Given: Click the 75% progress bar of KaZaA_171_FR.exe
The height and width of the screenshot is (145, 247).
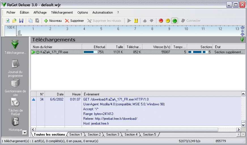Looking at the screenshot, I should [90, 52].
